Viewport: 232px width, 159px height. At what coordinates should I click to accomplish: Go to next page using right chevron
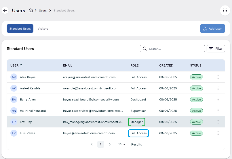click(110, 144)
